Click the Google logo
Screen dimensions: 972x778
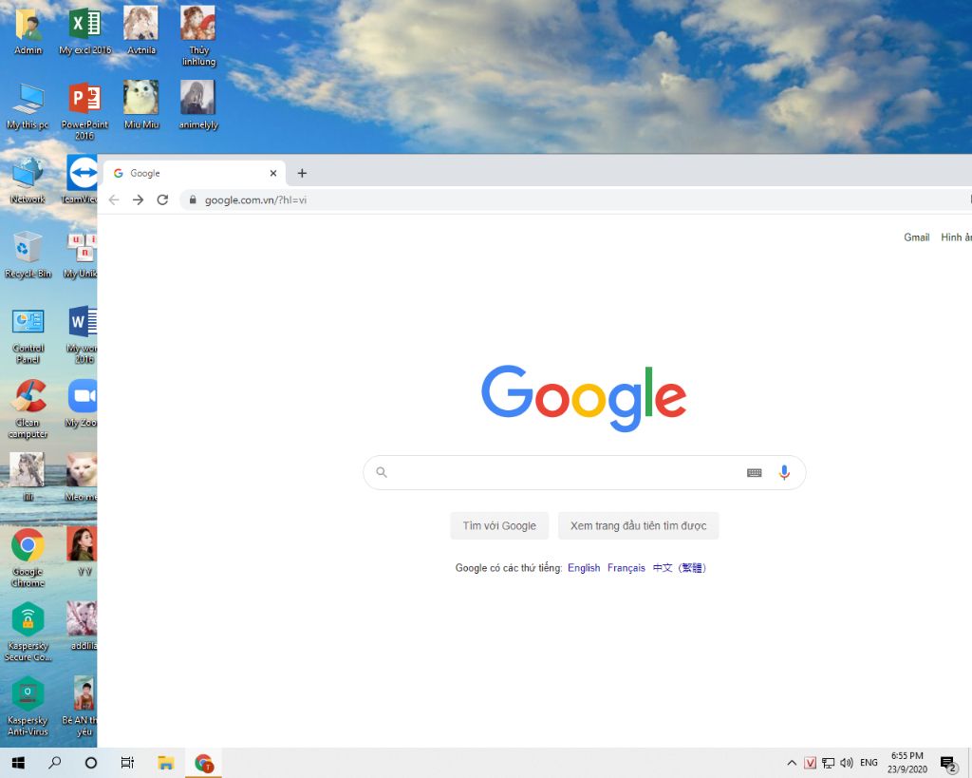point(584,398)
